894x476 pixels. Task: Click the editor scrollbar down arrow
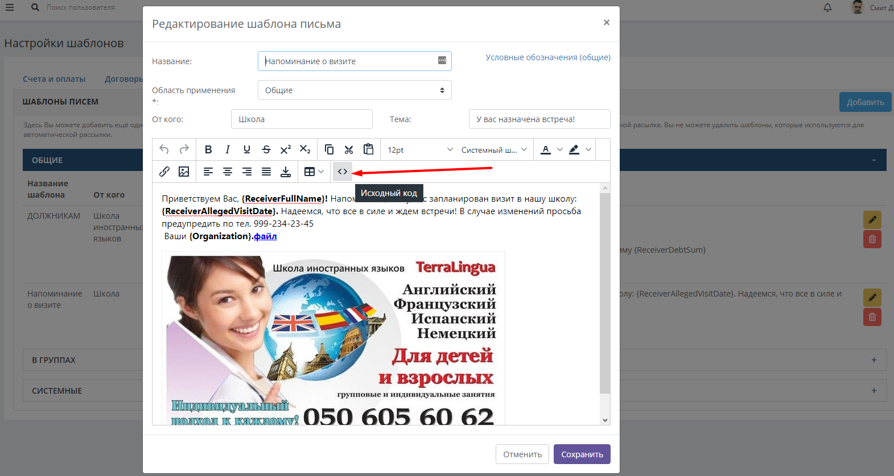pyautogui.click(x=605, y=420)
